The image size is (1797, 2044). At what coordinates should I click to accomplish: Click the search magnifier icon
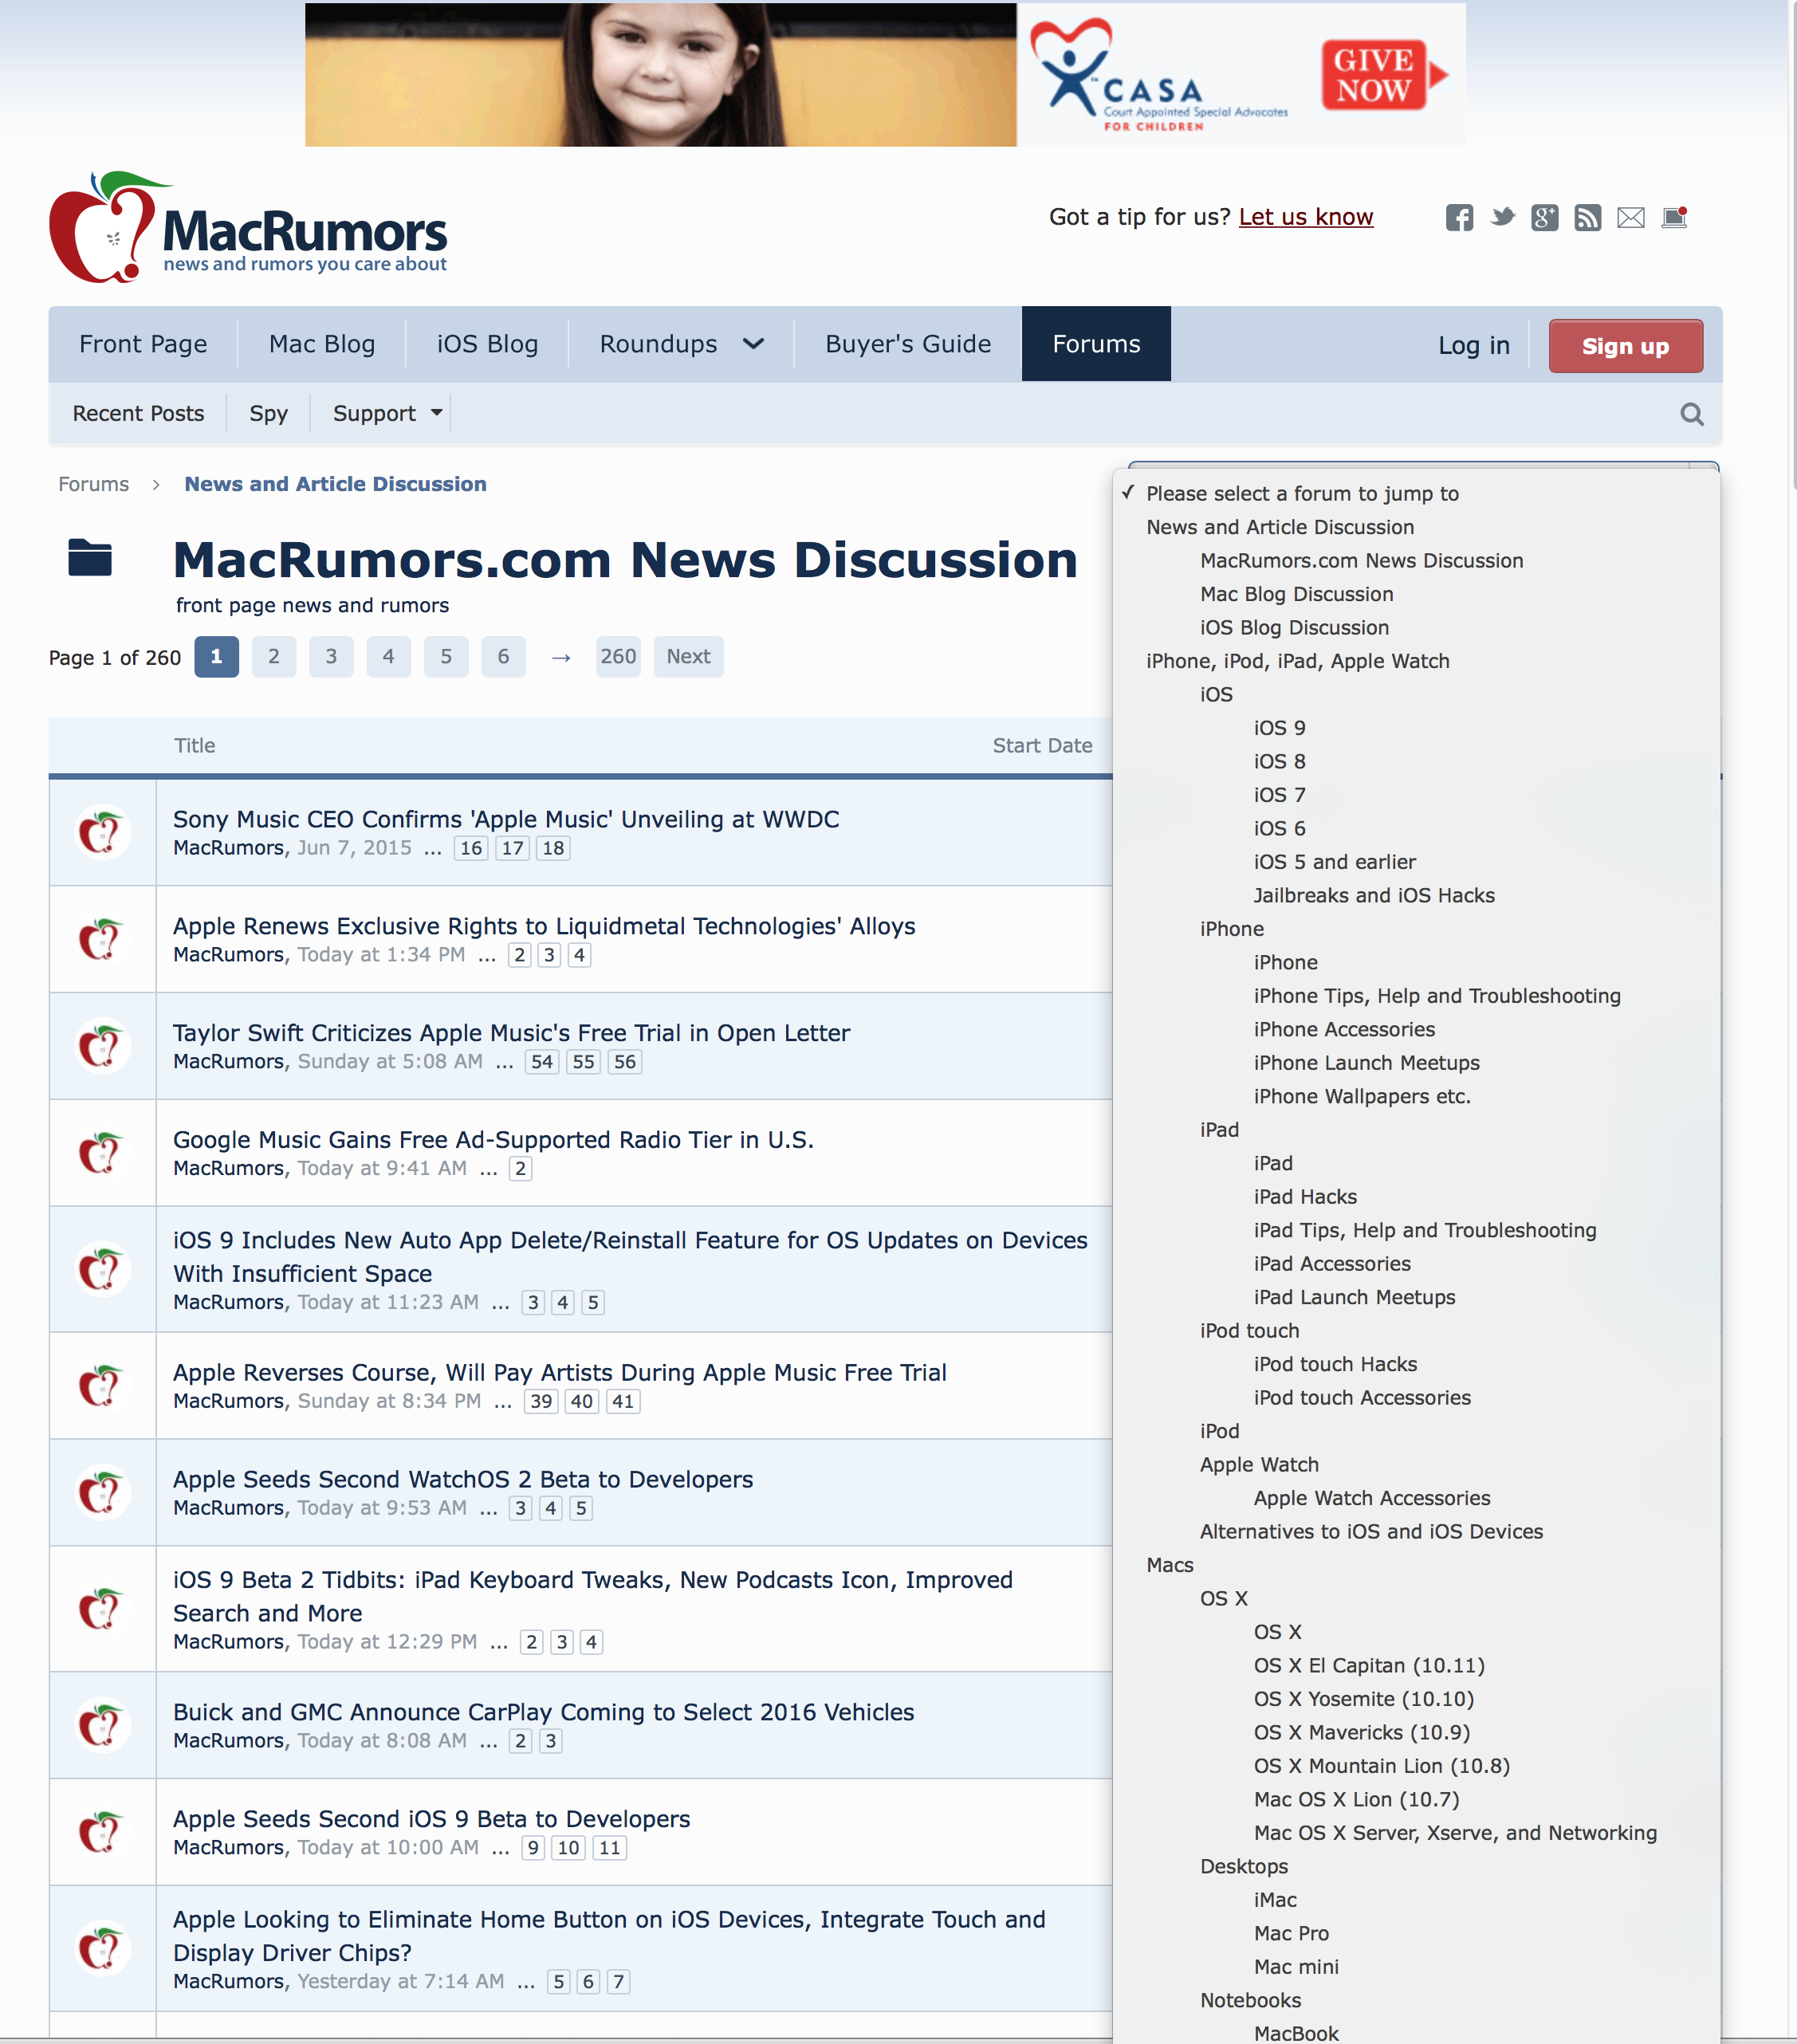tap(1691, 414)
